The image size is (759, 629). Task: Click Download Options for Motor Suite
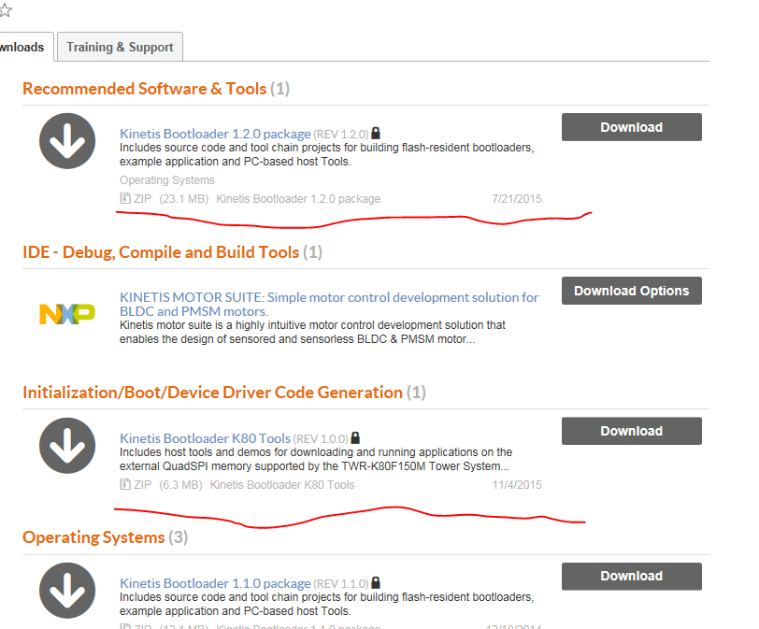click(x=631, y=291)
